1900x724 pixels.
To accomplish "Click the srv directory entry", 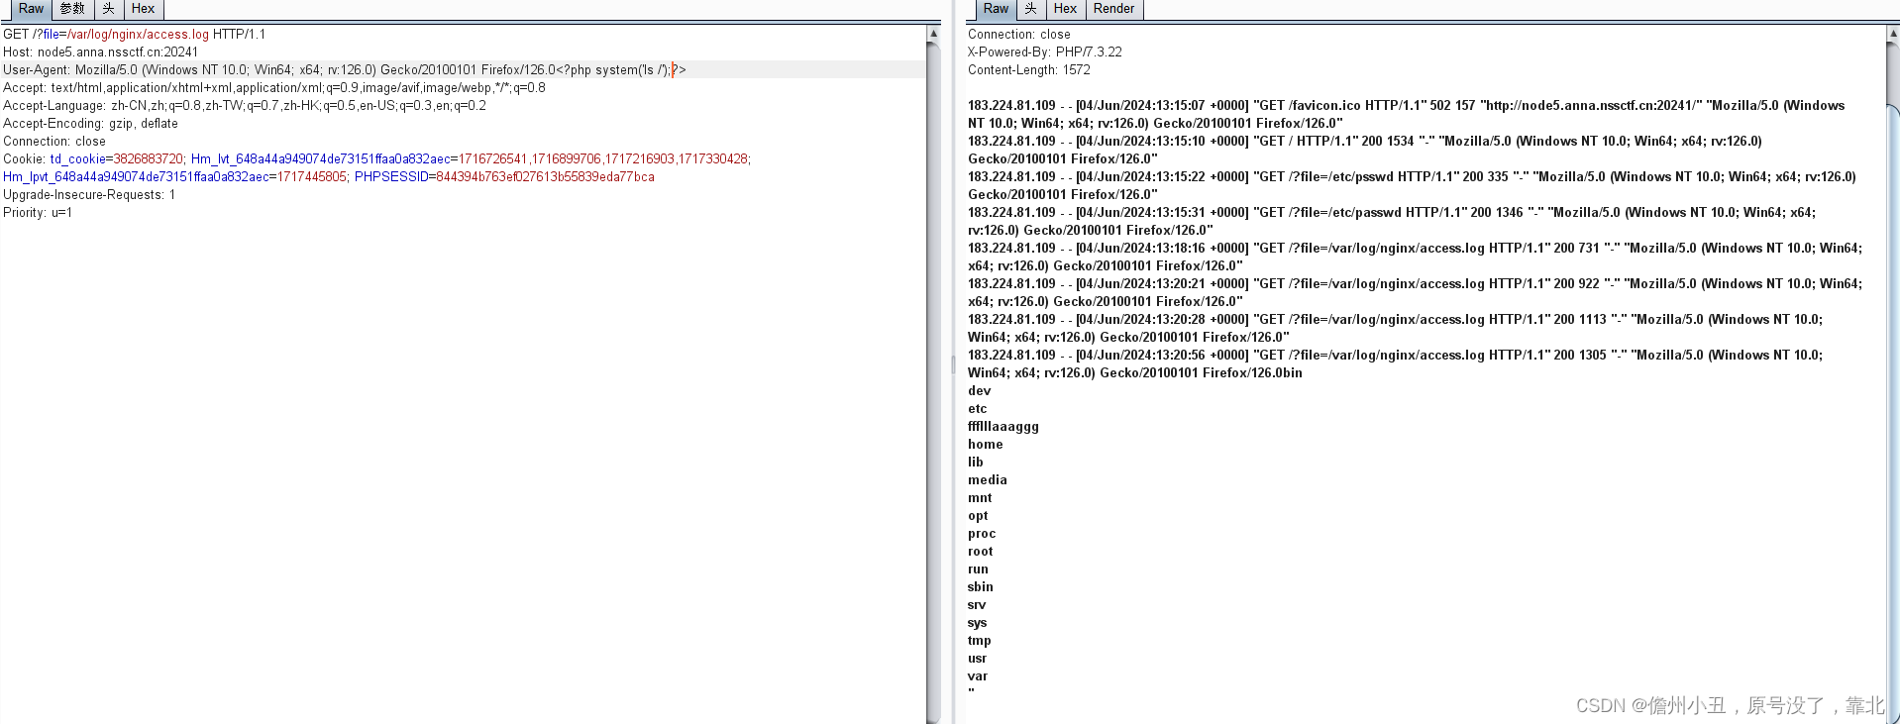I will (977, 604).
